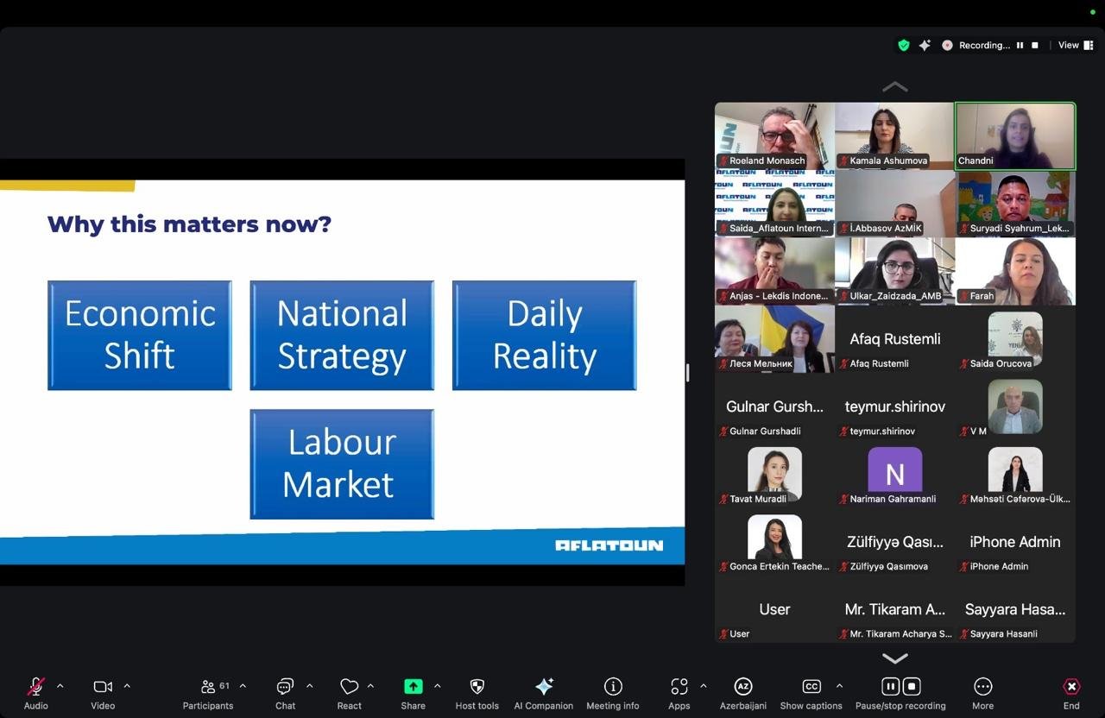Open the Participants panel
The height and width of the screenshot is (718, 1105).
tap(208, 687)
